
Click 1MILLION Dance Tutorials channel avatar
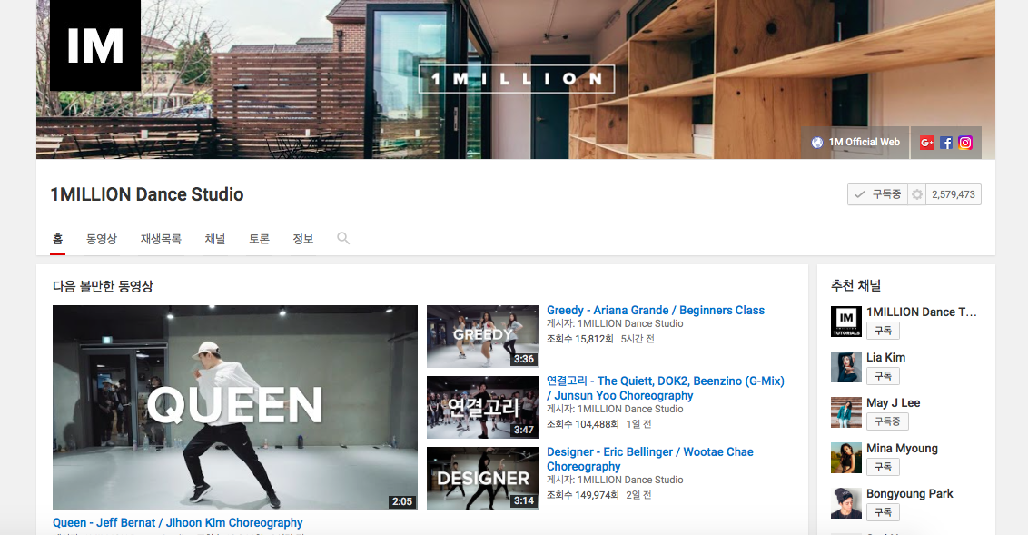tap(845, 322)
